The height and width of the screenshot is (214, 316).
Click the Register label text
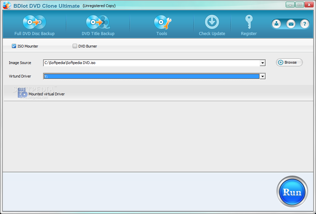pyautogui.click(x=249, y=33)
